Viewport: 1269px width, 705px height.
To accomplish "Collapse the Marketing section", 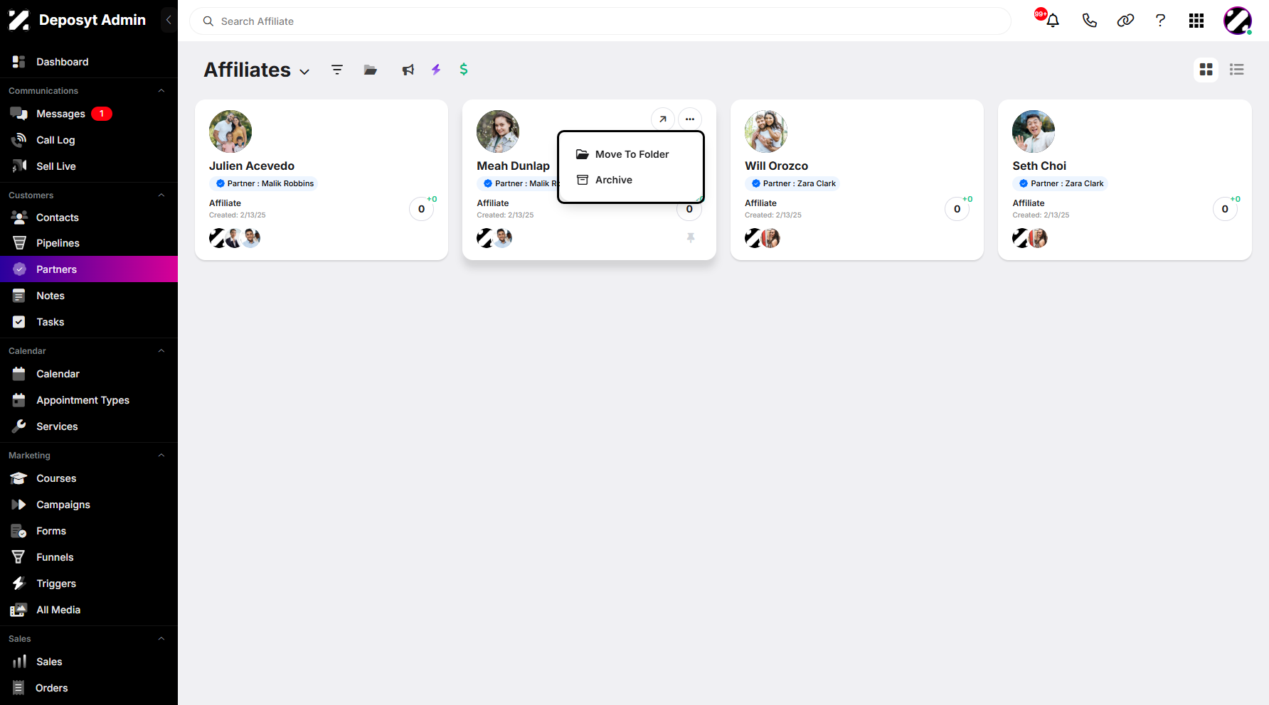I will point(161,456).
